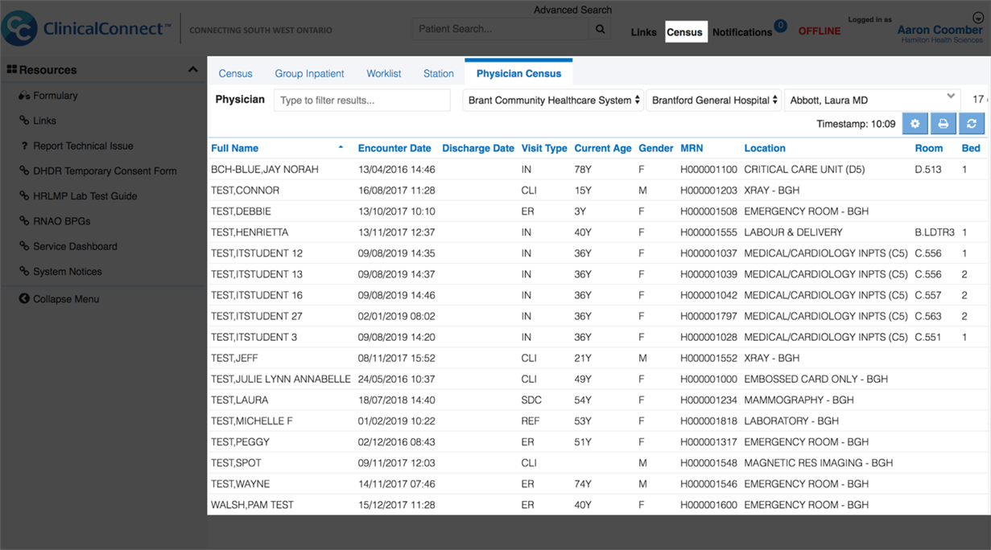Click the question mark icon beside Report Technical Issue
The image size is (991, 550).
click(25, 146)
